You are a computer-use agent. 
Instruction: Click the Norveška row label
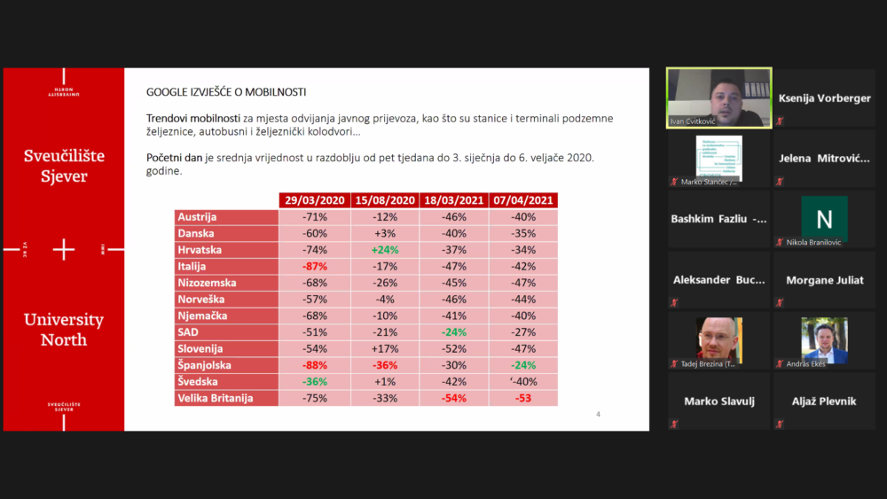pyautogui.click(x=226, y=300)
